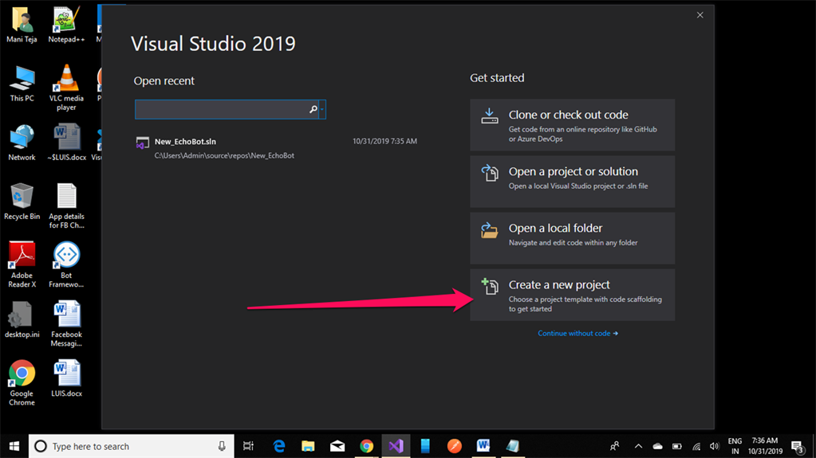Viewport: 816px width, 458px height.
Task: Click the Clone or check out code icon
Action: click(x=490, y=117)
